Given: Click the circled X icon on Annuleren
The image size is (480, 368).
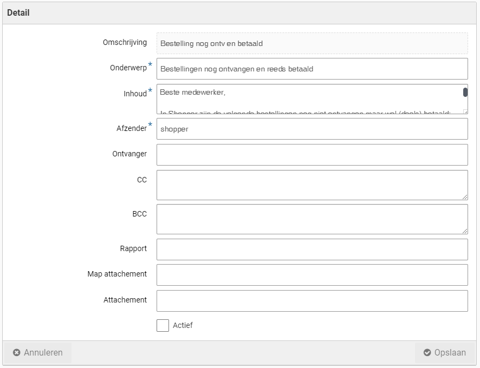Looking at the screenshot, I should tap(17, 353).
